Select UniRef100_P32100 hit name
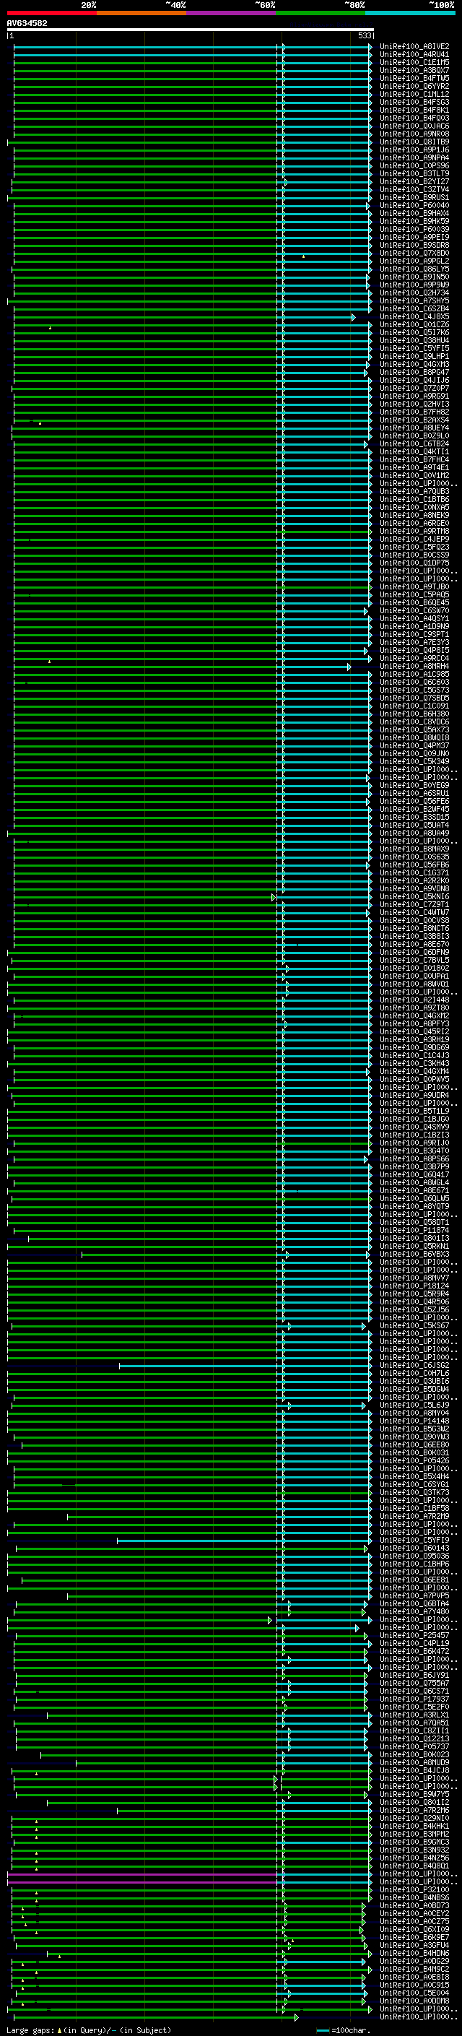The image size is (462, 2036). click(x=414, y=1889)
